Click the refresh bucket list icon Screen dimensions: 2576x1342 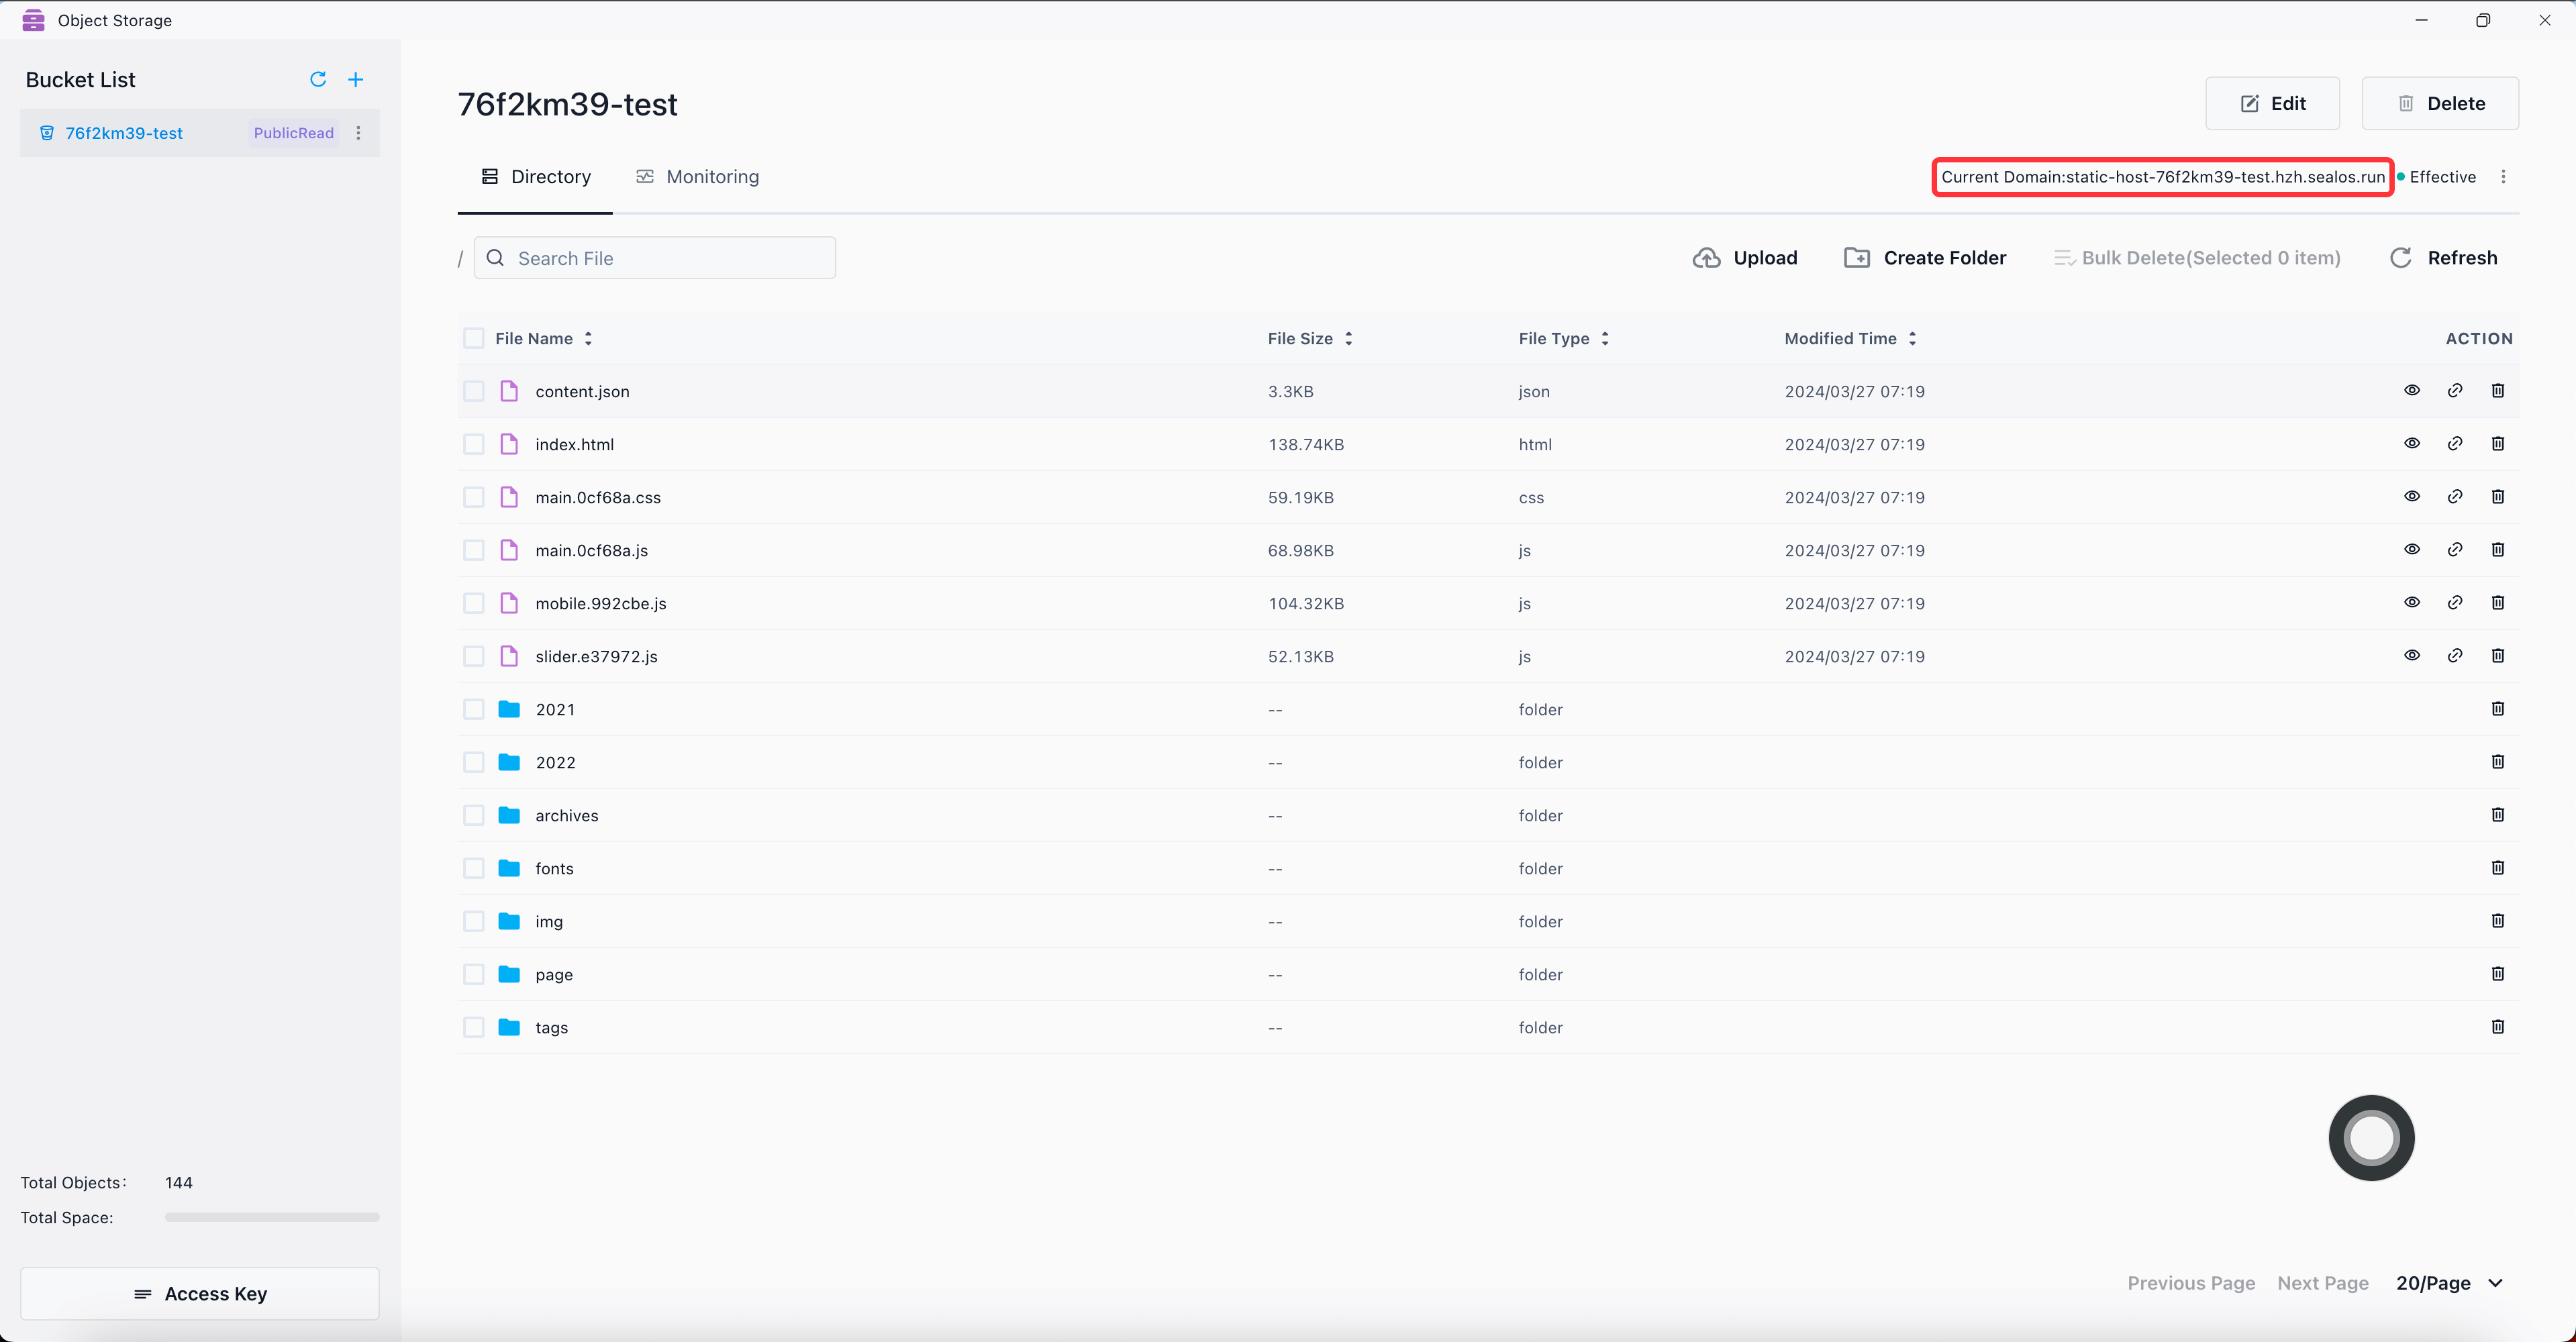pyautogui.click(x=318, y=79)
